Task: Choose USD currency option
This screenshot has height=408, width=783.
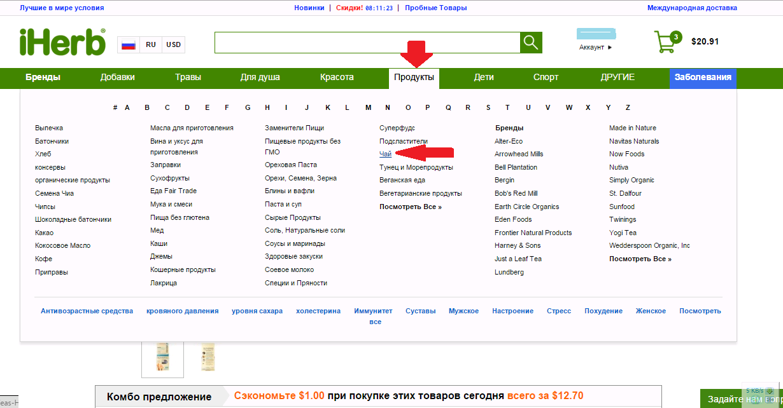Action: click(173, 44)
